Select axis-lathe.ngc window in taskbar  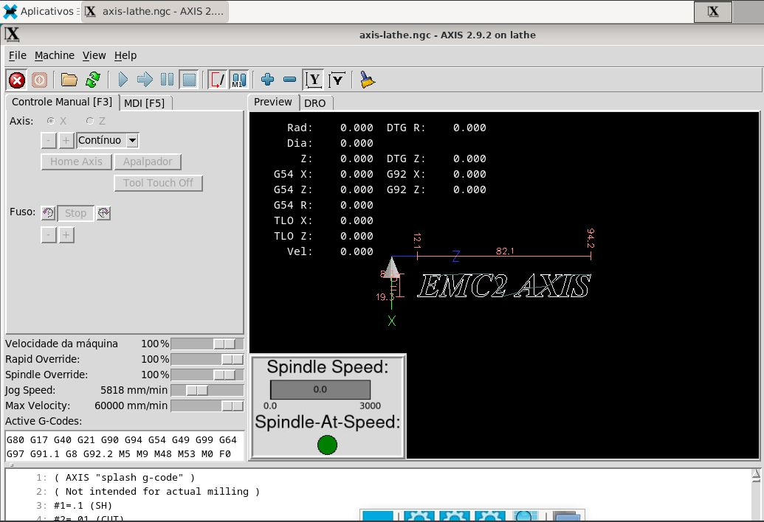pyautogui.click(x=155, y=11)
